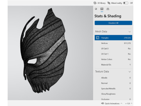Image resolution: width=141 pixels, height=106 pixels.
Task: Select the Occlusion texture row
Action: pyautogui.click(x=113, y=99)
